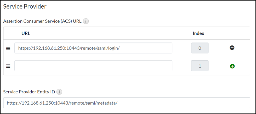Place cursor in the saml/metadata URL field
This screenshot has height=114, width=256.
click(127, 103)
